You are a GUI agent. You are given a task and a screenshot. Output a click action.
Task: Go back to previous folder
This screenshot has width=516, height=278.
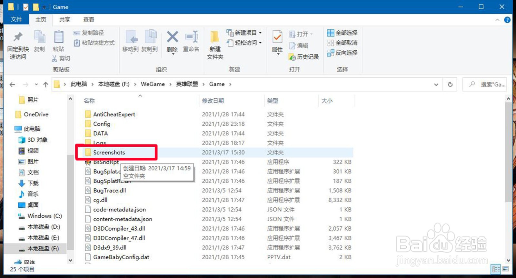click(x=12, y=84)
